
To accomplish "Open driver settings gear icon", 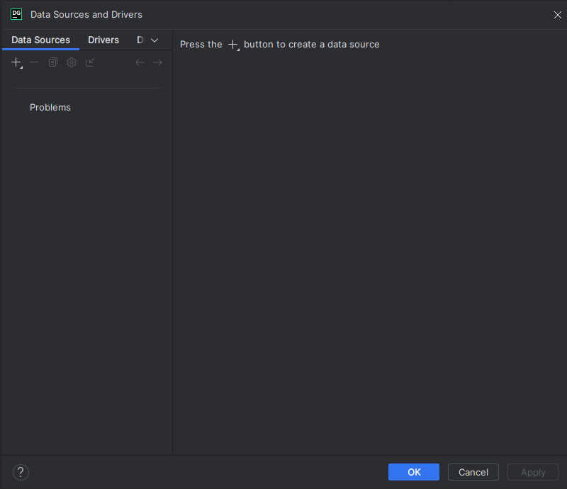I will point(72,62).
